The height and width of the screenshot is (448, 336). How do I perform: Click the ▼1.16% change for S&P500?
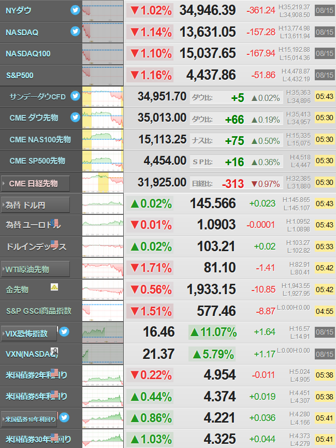tap(150, 75)
